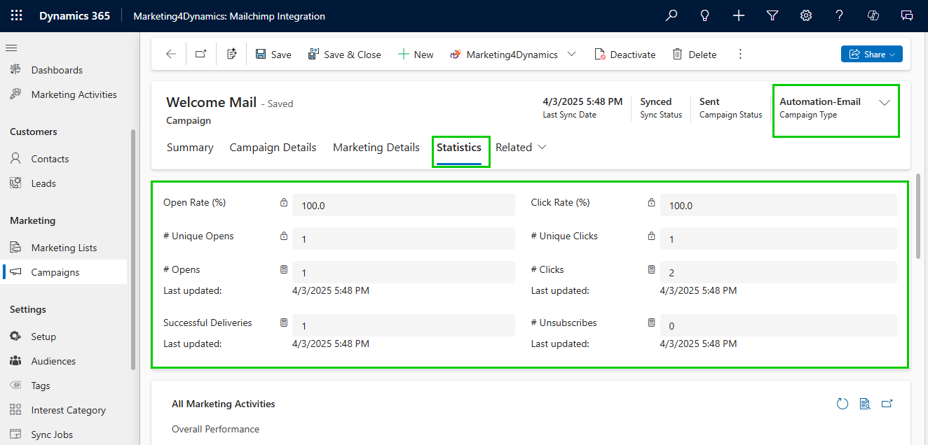Click the lightbulb assistant icon
Image resolution: width=928 pixels, height=445 pixels.
click(x=705, y=15)
